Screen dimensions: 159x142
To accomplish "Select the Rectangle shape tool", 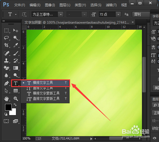I will click(16, 91).
